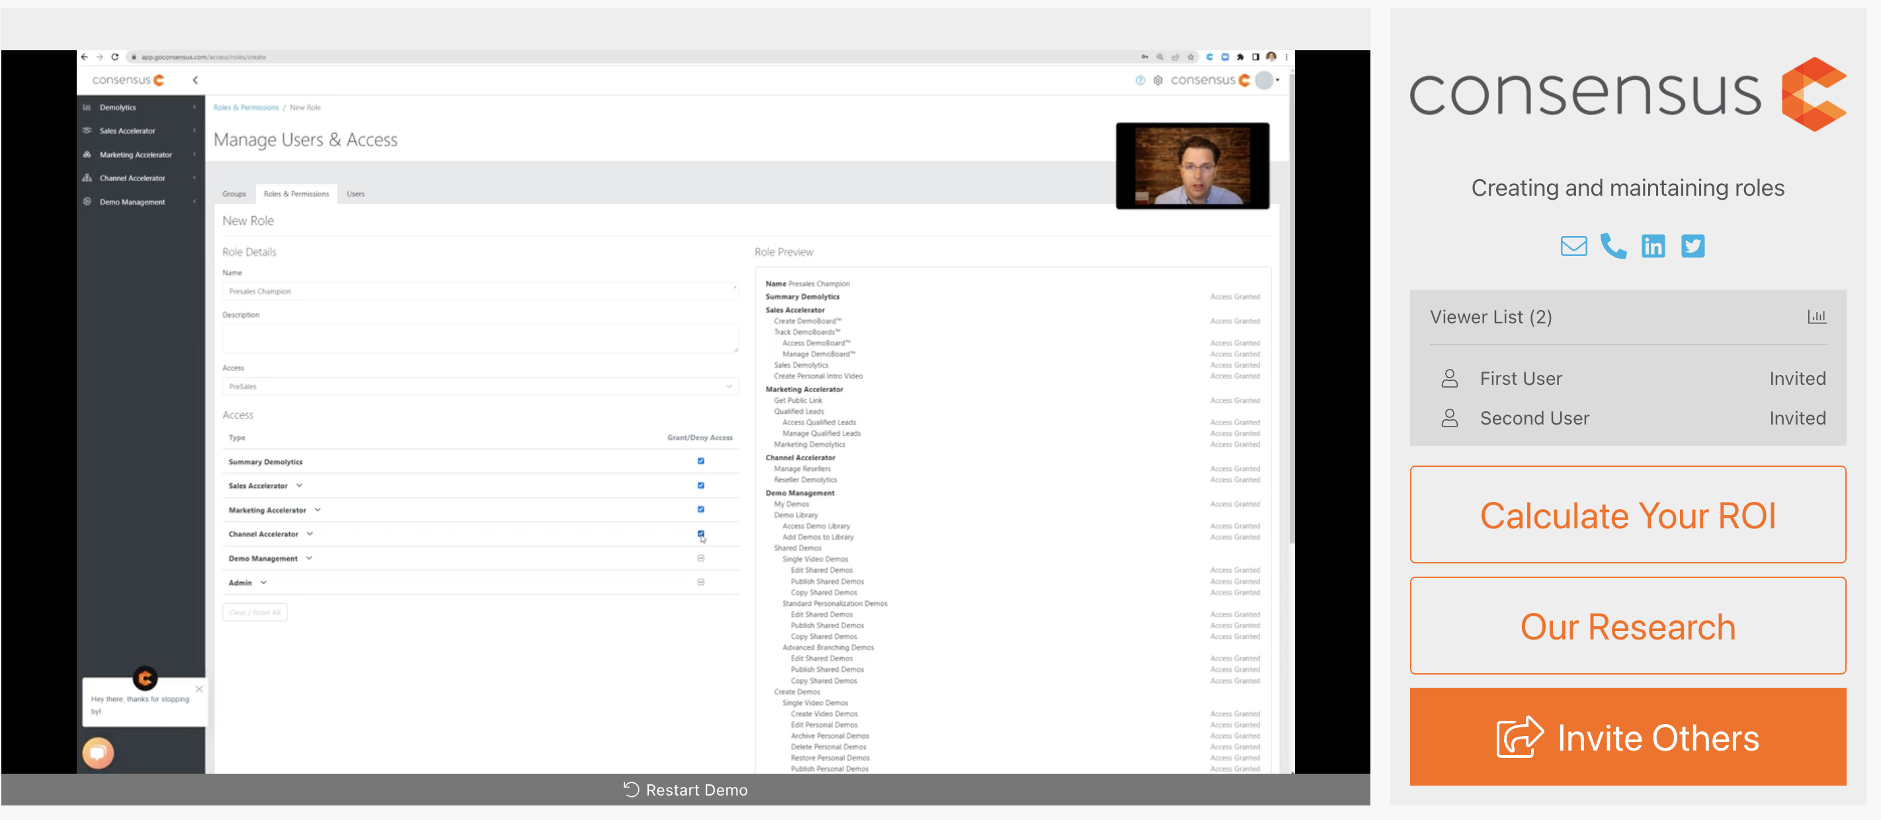Expand Sales Accelerator in the sidebar
Screen dimensions: 1881x820
(140, 131)
